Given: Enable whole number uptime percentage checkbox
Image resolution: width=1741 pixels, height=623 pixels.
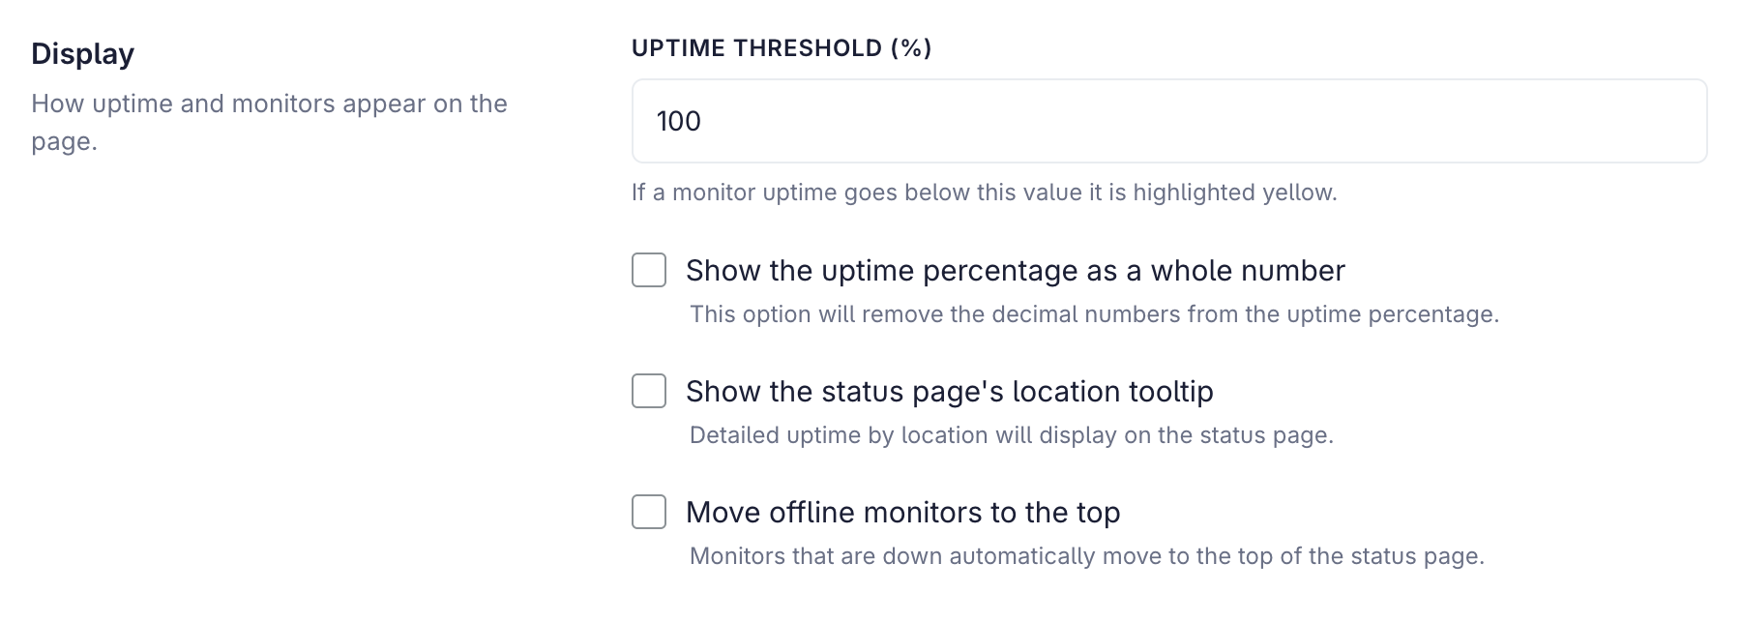Looking at the screenshot, I should point(649,270).
